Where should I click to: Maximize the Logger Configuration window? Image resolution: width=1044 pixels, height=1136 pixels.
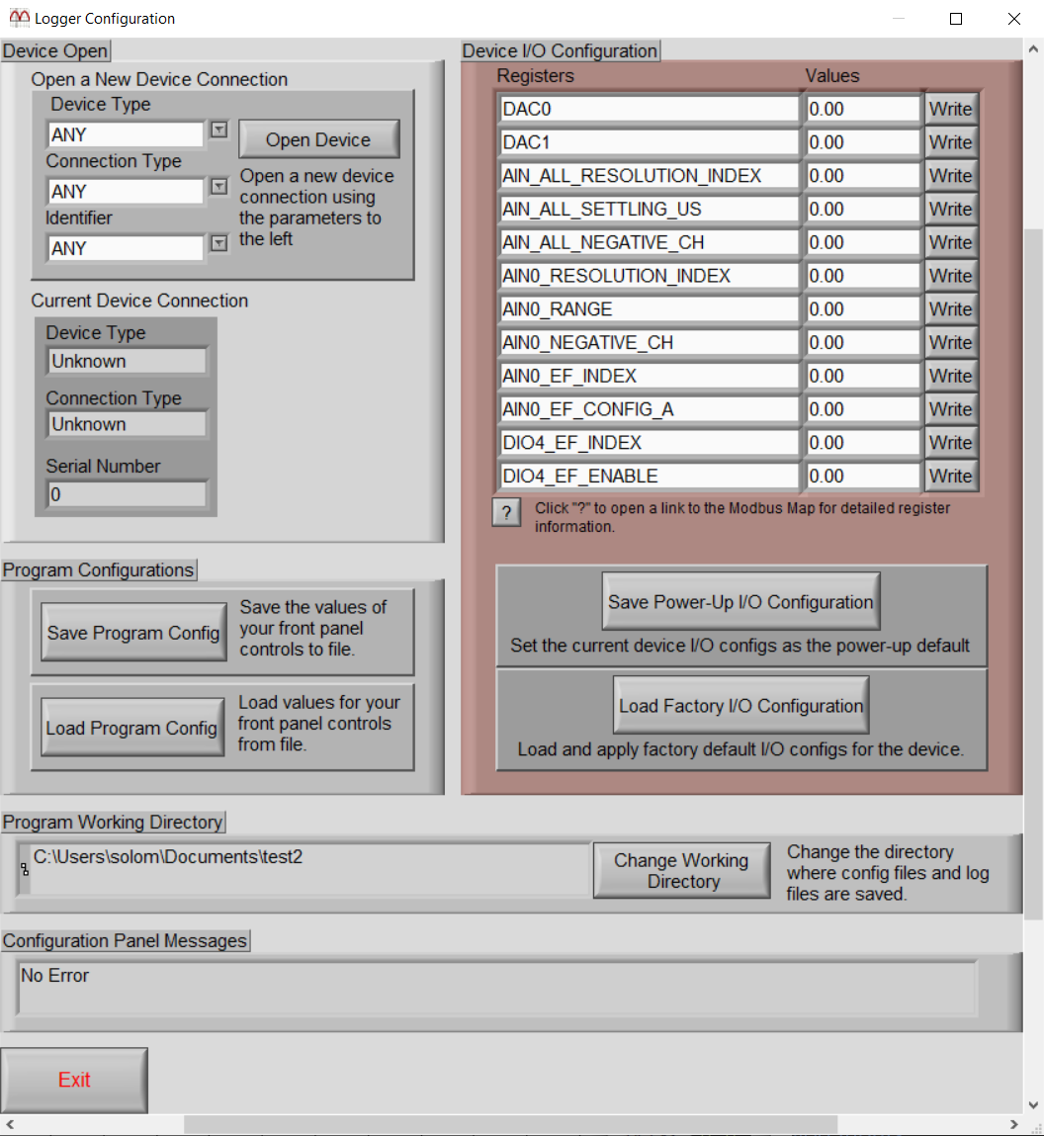(x=956, y=19)
